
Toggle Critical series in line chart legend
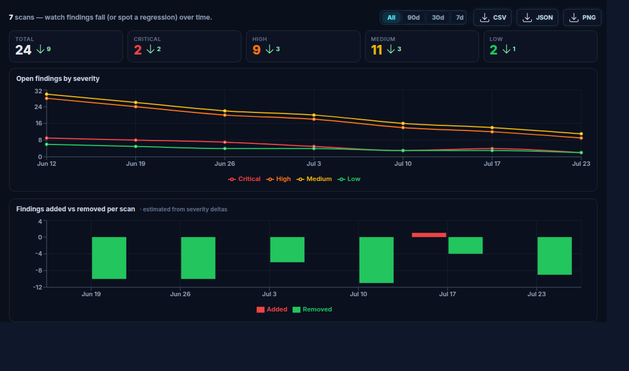click(244, 179)
